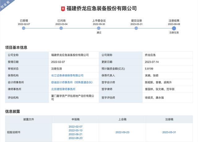Click the 更新日期 value 2023-07-14
The image size is (198, 142).
point(152,62)
